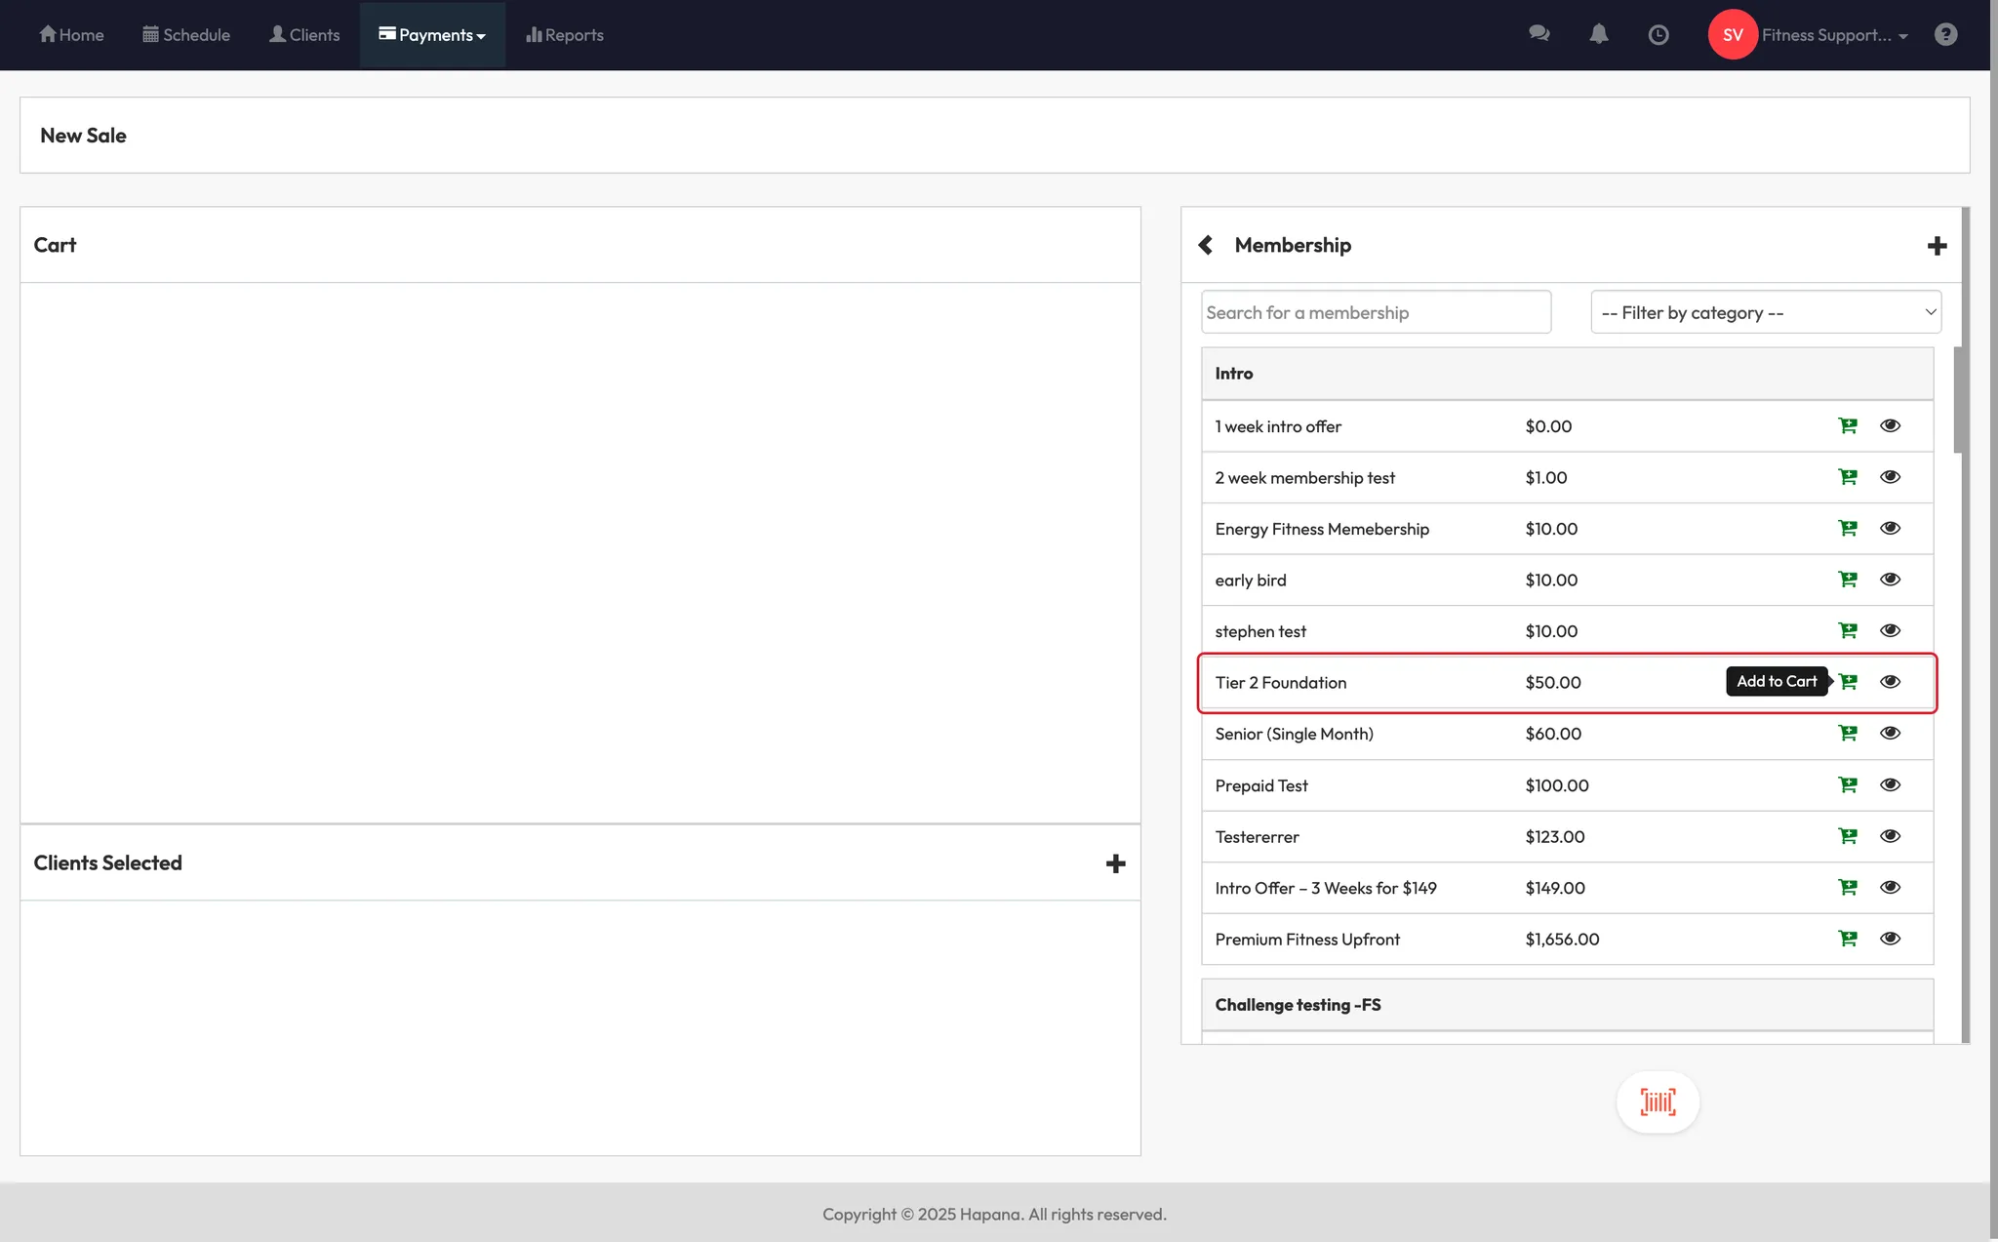Add Tier 2 Foundation to cart

pyautogui.click(x=1847, y=682)
